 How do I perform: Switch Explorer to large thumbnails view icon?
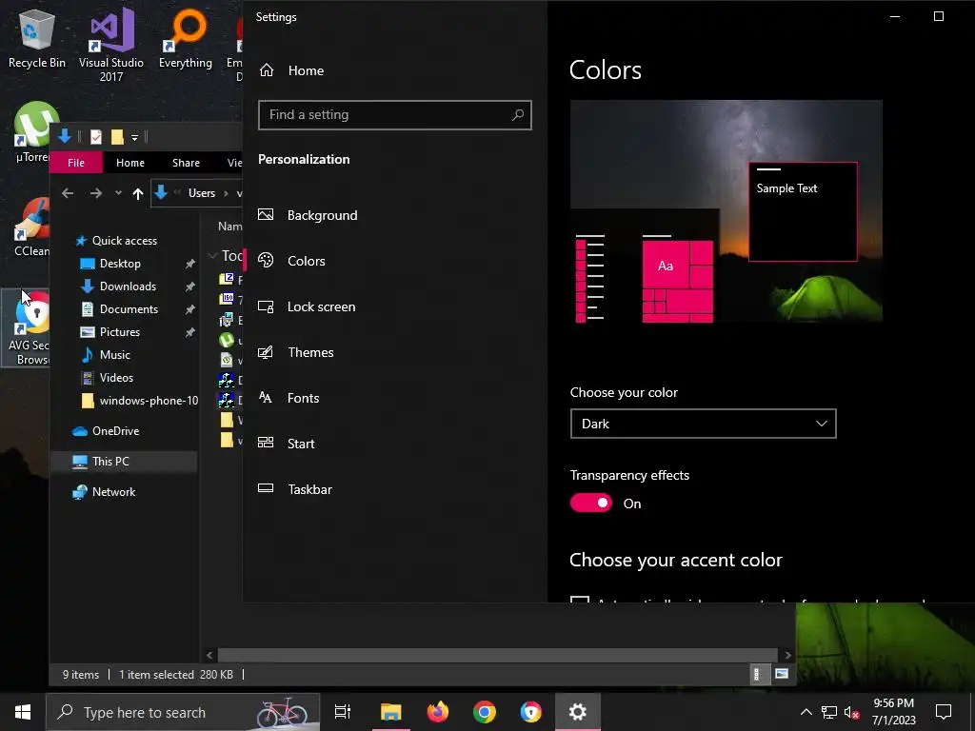[x=782, y=674]
